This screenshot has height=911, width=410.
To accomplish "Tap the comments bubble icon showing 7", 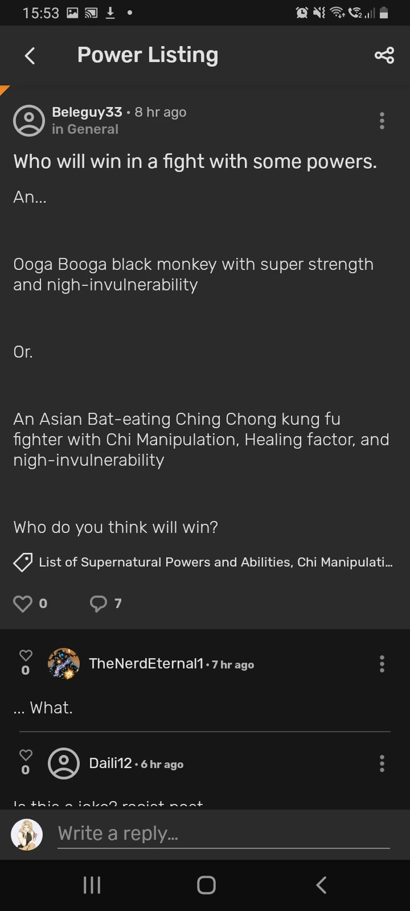I will [x=98, y=603].
